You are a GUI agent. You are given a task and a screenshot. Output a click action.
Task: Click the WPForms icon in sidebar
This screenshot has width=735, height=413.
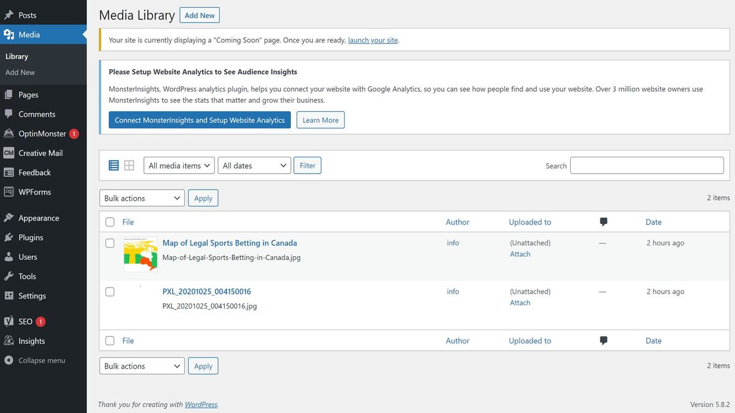(9, 192)
